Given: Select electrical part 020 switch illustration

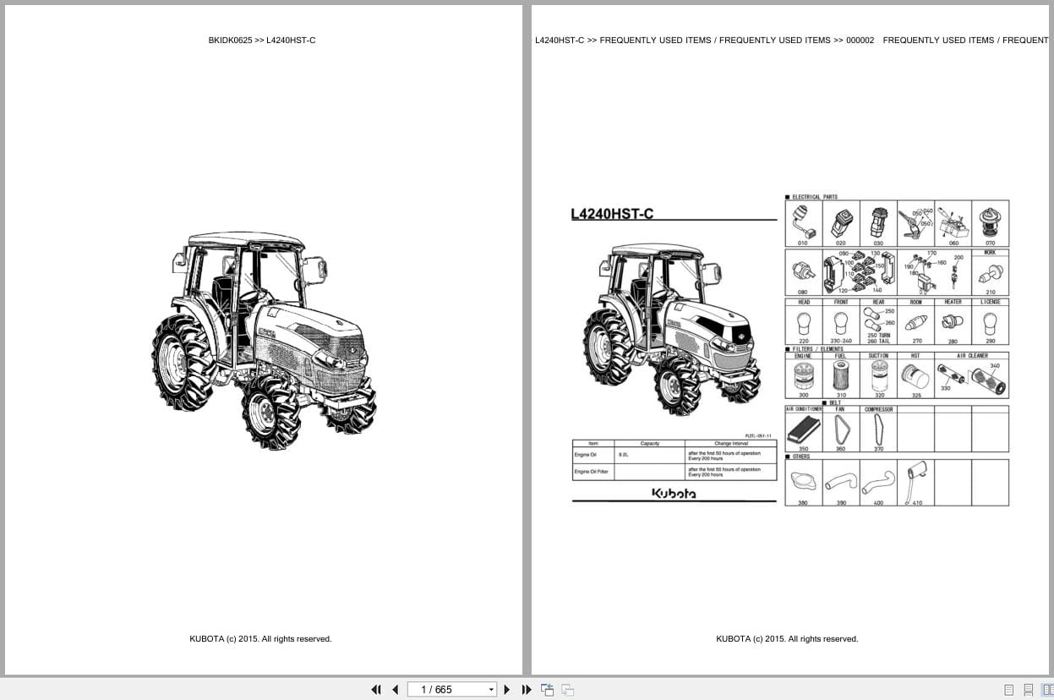Looking at the screenshot, I should click(x=841, y=224).
